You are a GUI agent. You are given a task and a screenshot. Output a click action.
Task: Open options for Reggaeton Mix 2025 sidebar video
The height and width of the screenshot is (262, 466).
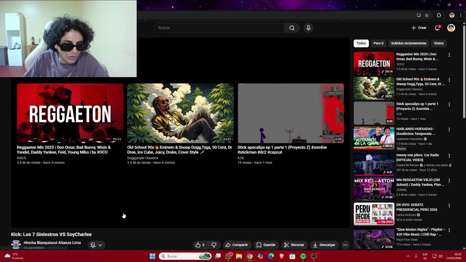pos(449,55)
